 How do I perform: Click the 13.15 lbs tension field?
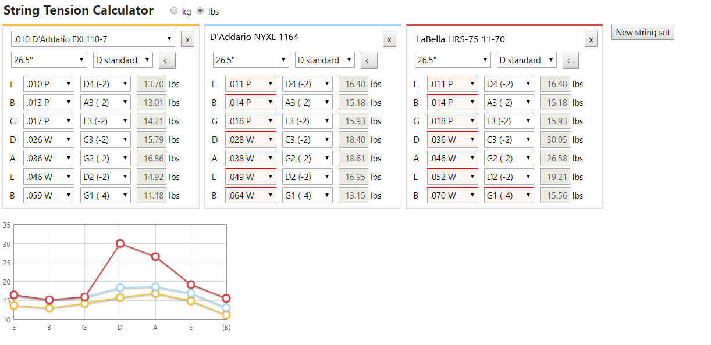pos(353,195)
